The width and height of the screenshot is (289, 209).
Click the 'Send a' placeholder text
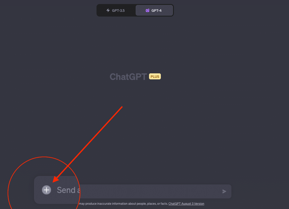[68, 190]
